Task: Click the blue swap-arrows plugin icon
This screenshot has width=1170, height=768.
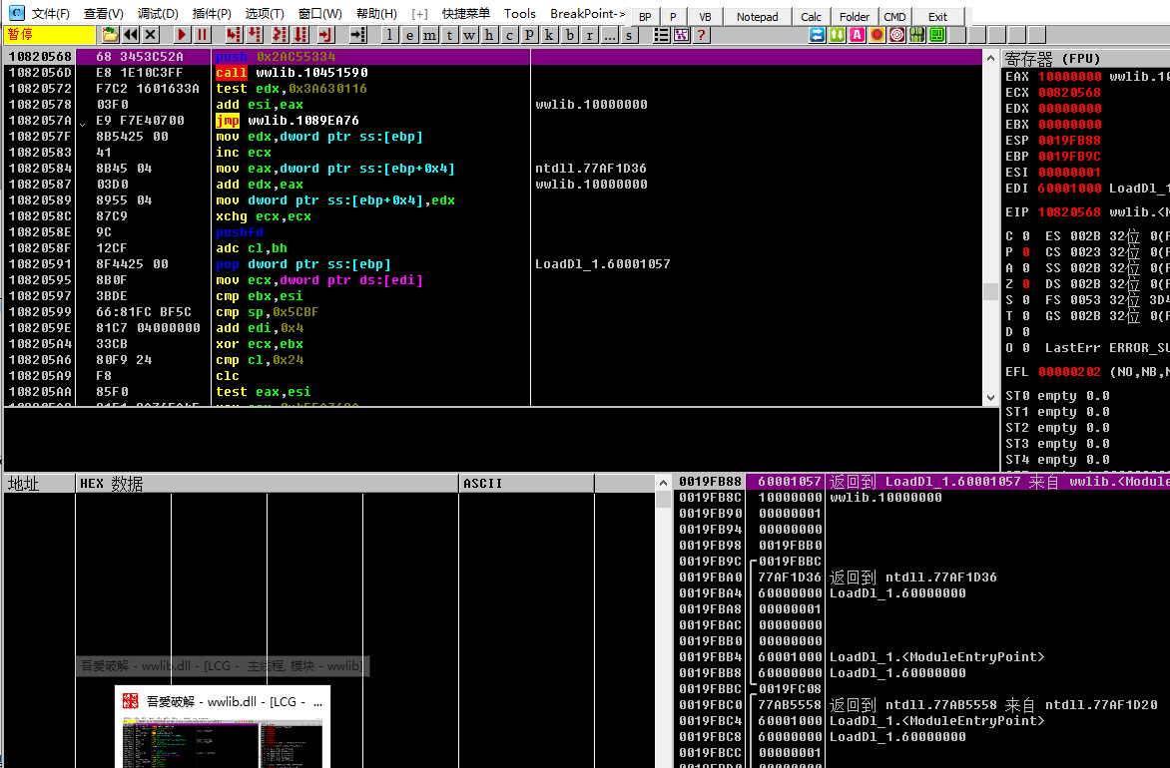Action: tap(817, 34)
